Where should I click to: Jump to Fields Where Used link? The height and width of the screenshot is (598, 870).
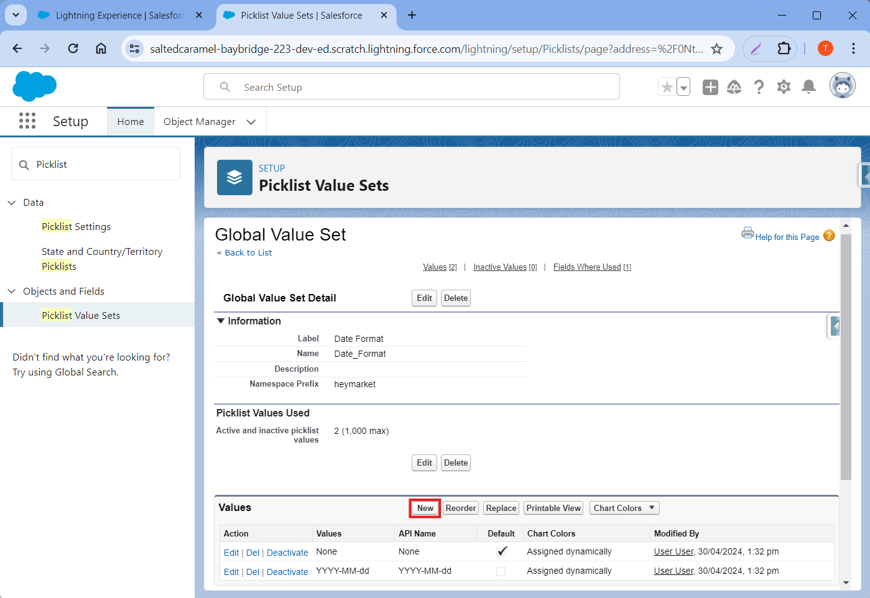click(592, 267)
